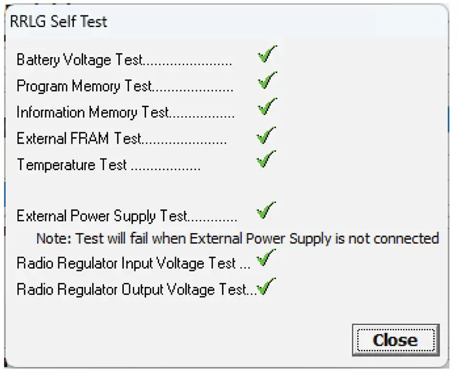Click the Program Memory Test green checkmark
458x371 pixels.
pyautogui.click(x=266, y=81)
